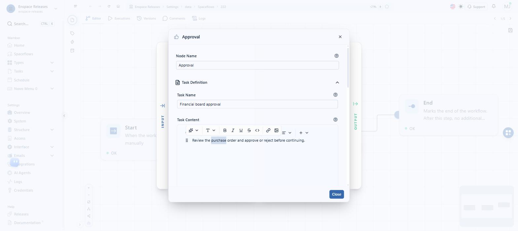Open the Comments tab
The width and height of the screenshot is (518, 231).
coord(174,18)
